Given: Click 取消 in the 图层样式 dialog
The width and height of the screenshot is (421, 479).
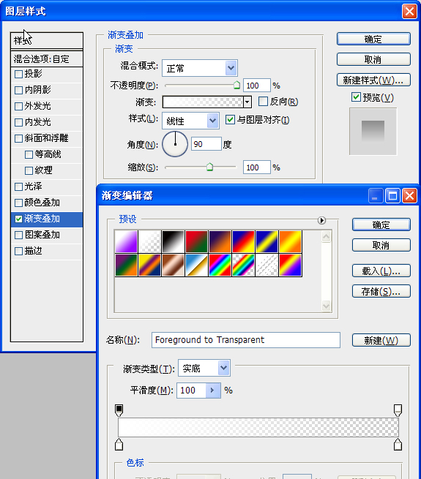Looking at the screenshot, I should (373, 59).
